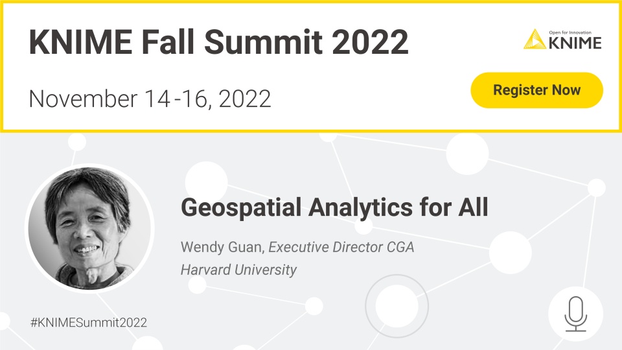This screenshot has height=350, width=622.
Task: Click the small node above speaker photo
Action: [x=77, y=142]
